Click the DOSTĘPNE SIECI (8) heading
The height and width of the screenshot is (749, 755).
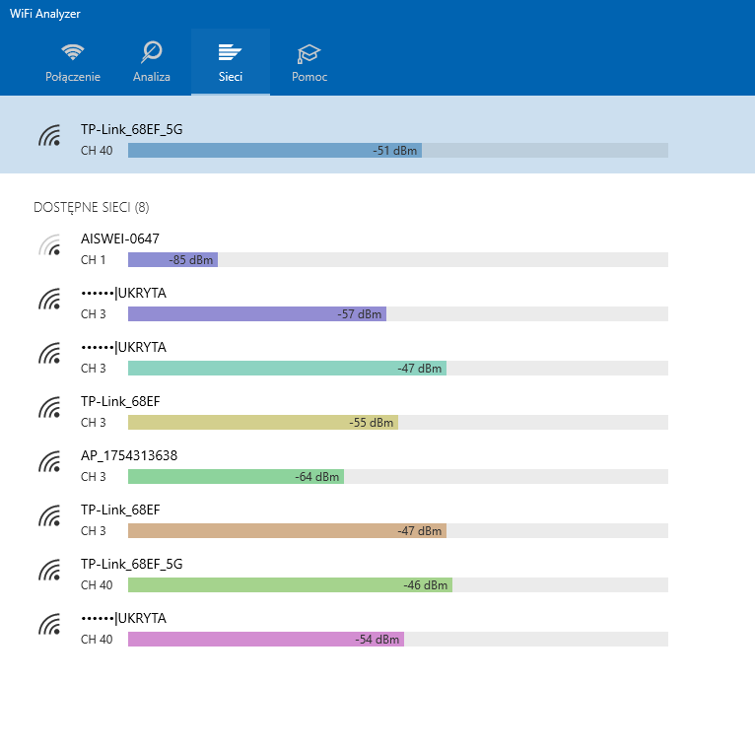click(x=92, y=208)
